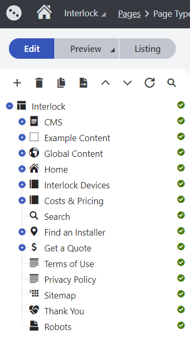Click the Interlock Devices section icon

34,184
